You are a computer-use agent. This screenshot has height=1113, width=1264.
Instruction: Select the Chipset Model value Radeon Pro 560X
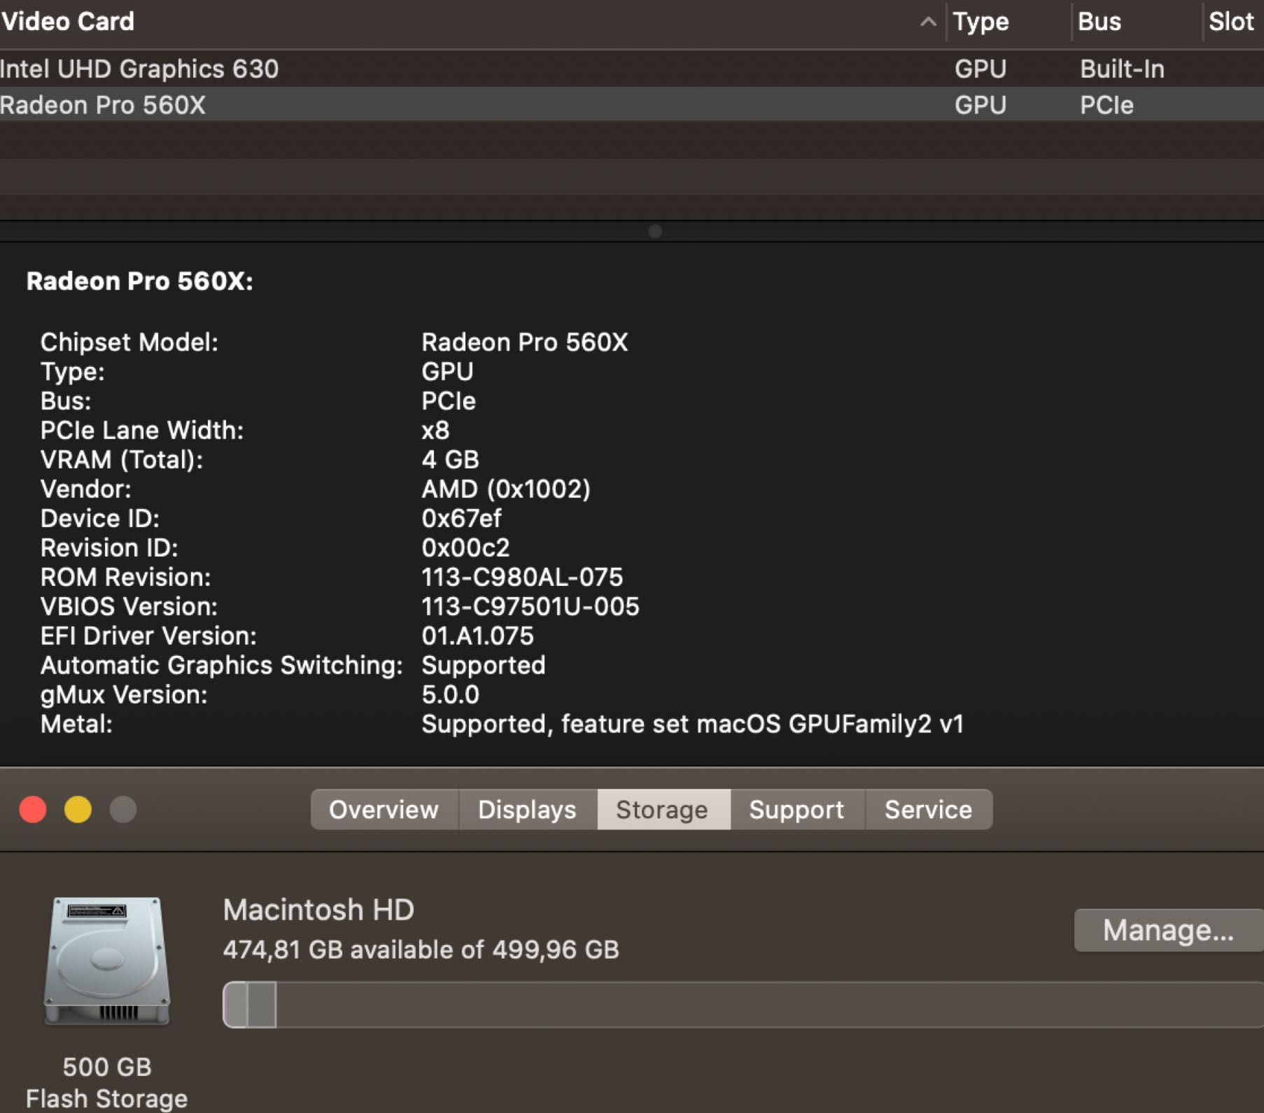tap(525, 342)
